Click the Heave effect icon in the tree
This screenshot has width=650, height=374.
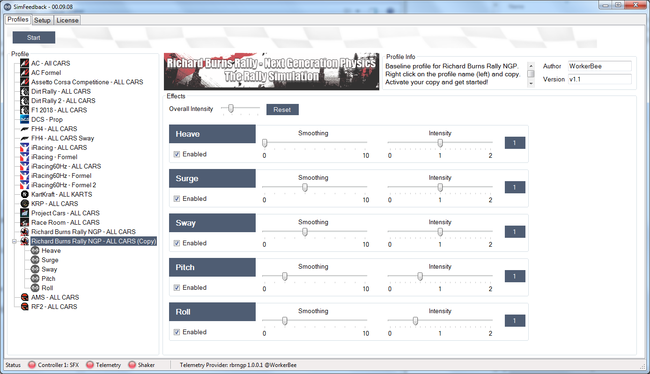click(35, 250)
